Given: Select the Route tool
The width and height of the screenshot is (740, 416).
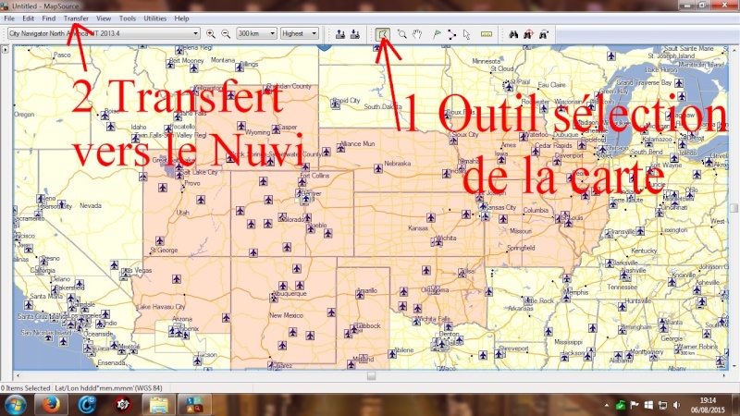Looking at the screenshot, I should point(452,34).
